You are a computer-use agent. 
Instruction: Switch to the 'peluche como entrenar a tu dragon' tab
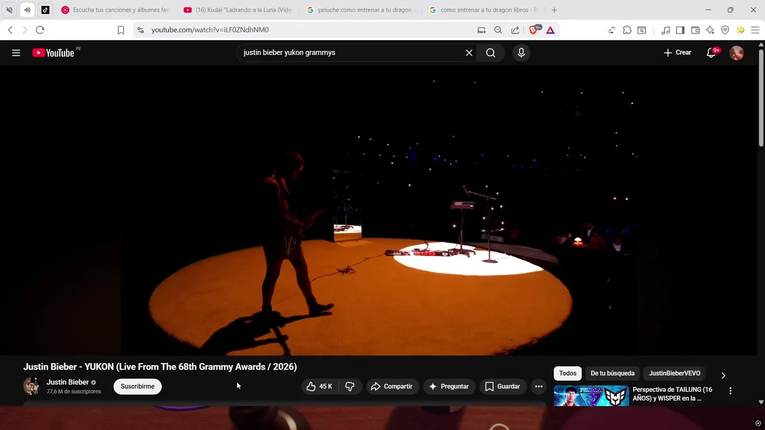tap(360, 10)
